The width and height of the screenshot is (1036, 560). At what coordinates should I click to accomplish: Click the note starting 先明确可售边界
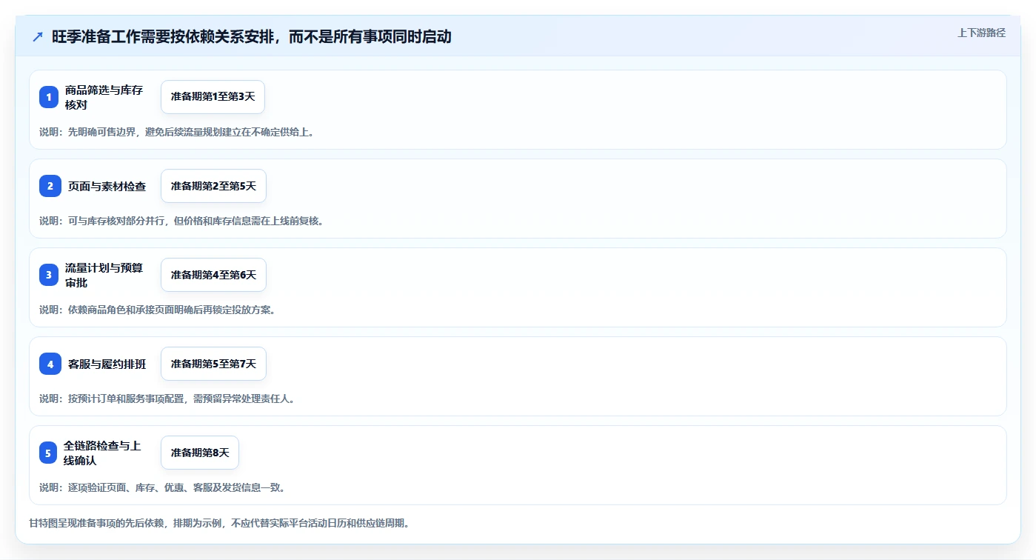tap(176, 132)
